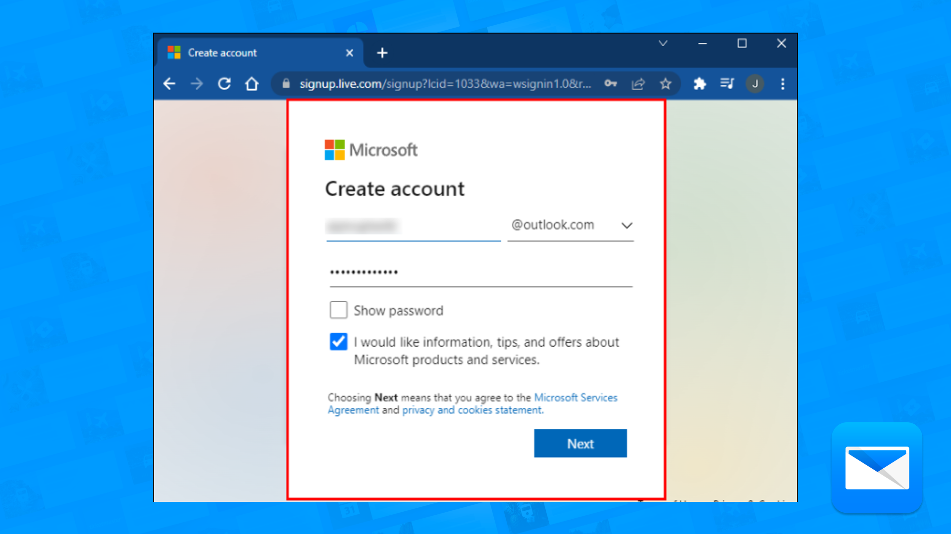The width and height of the screenshot is (951, 534).
Task: Open the Microsoft Services Agreement link
Action: pos(575,398)
